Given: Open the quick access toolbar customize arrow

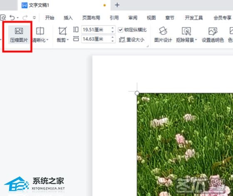Looking at the screenshot, I should tap(34, 18).
